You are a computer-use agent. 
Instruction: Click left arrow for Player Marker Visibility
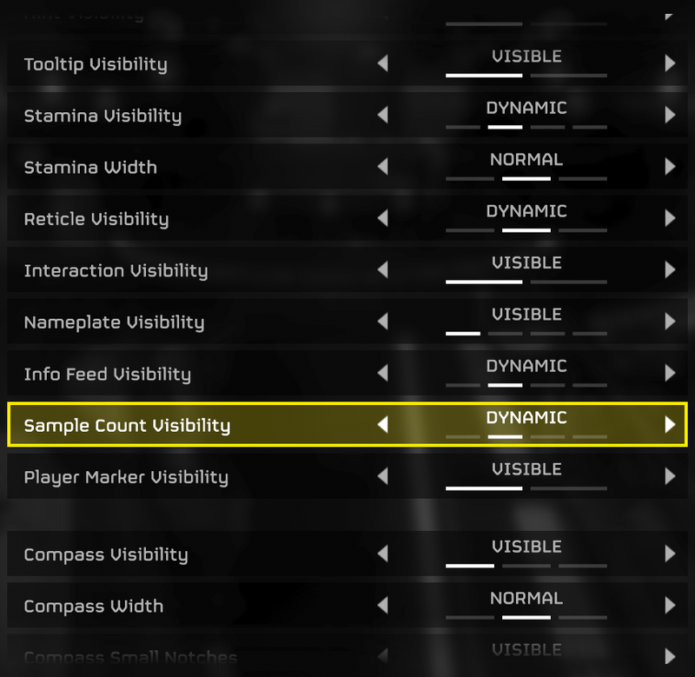382,476
